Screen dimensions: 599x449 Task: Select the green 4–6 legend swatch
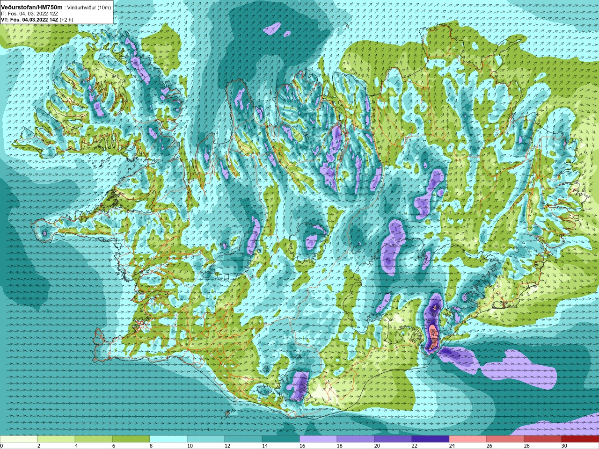(x=94, y=439)
